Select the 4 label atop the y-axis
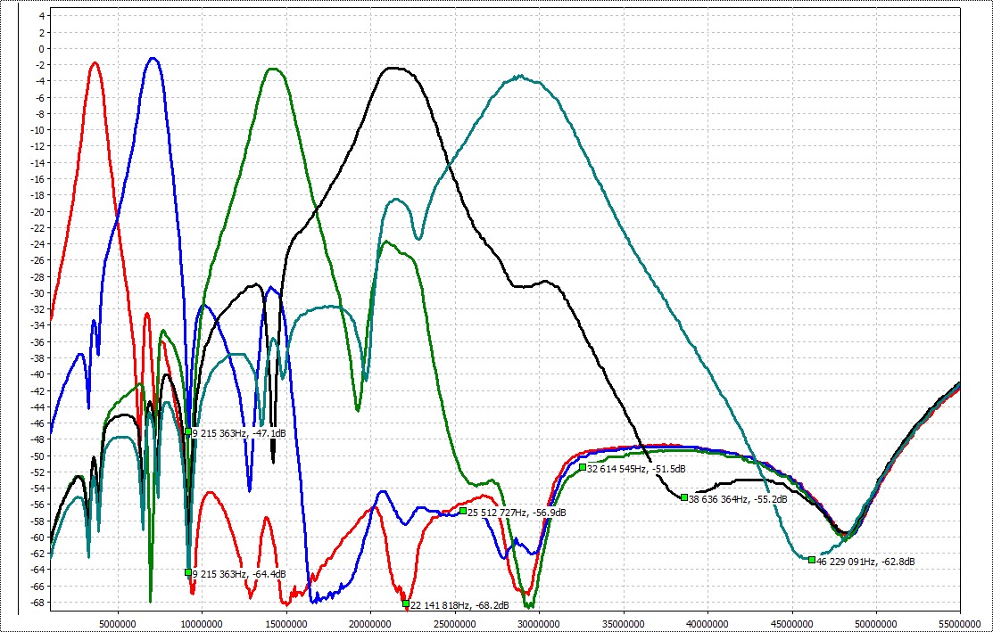 pos(39,15)
